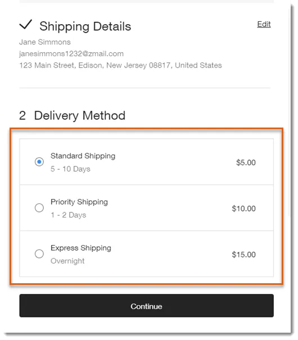The height and width of the screenshot is (340, 298).
Task: Click the Continue button
Action: click(x=146, y=306)
